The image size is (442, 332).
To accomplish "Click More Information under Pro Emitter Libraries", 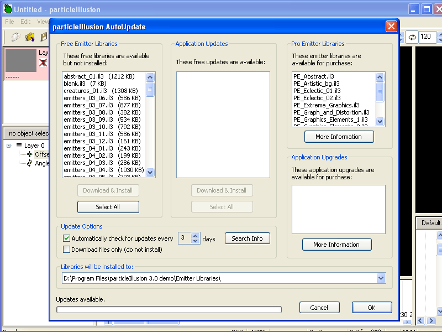I will pyautogui.click(x=339, y=137).
